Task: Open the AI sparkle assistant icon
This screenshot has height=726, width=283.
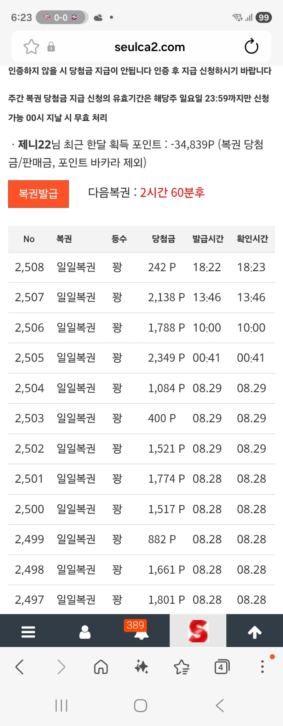Action: (141, 667)
